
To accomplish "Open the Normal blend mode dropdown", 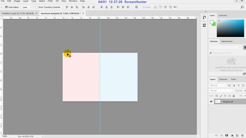I will click(x=221, y=90).
